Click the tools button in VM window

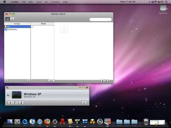(84, 103)
